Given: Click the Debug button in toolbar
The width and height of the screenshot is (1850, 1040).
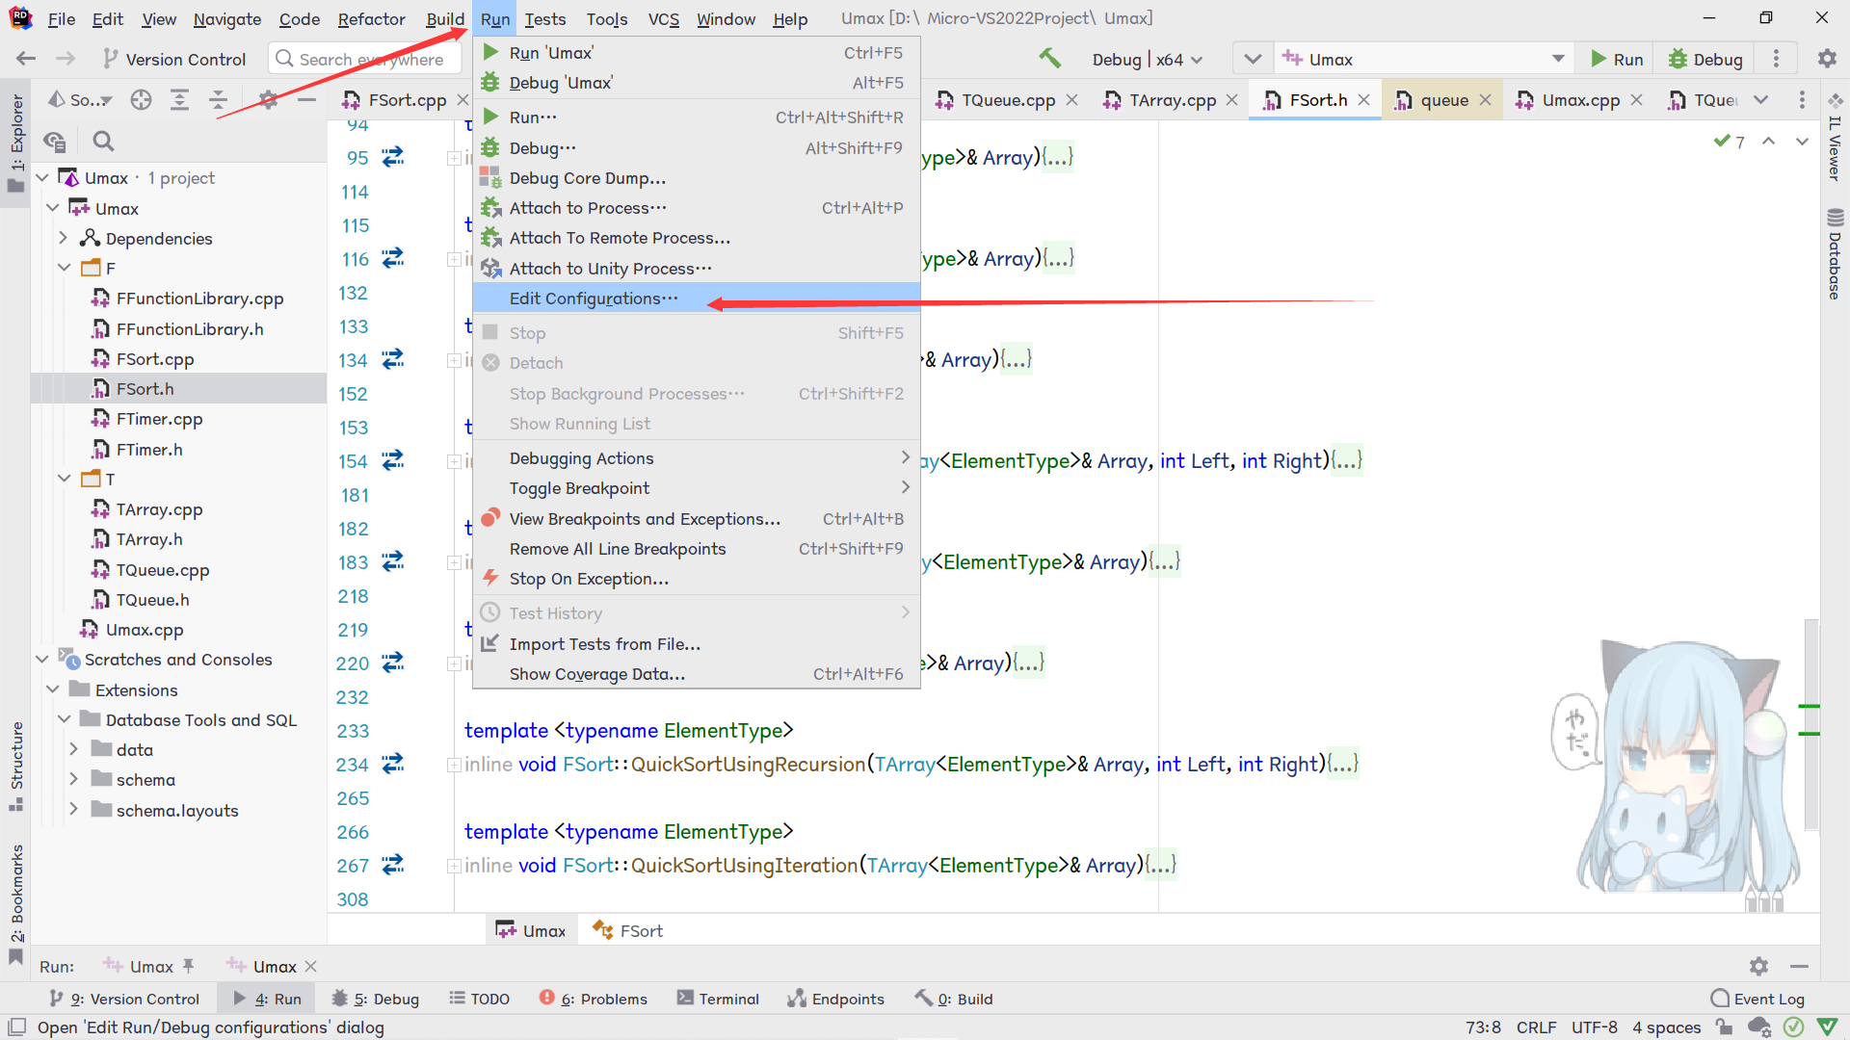Looking at the screenshot, I should click(x=1705, y=59).
